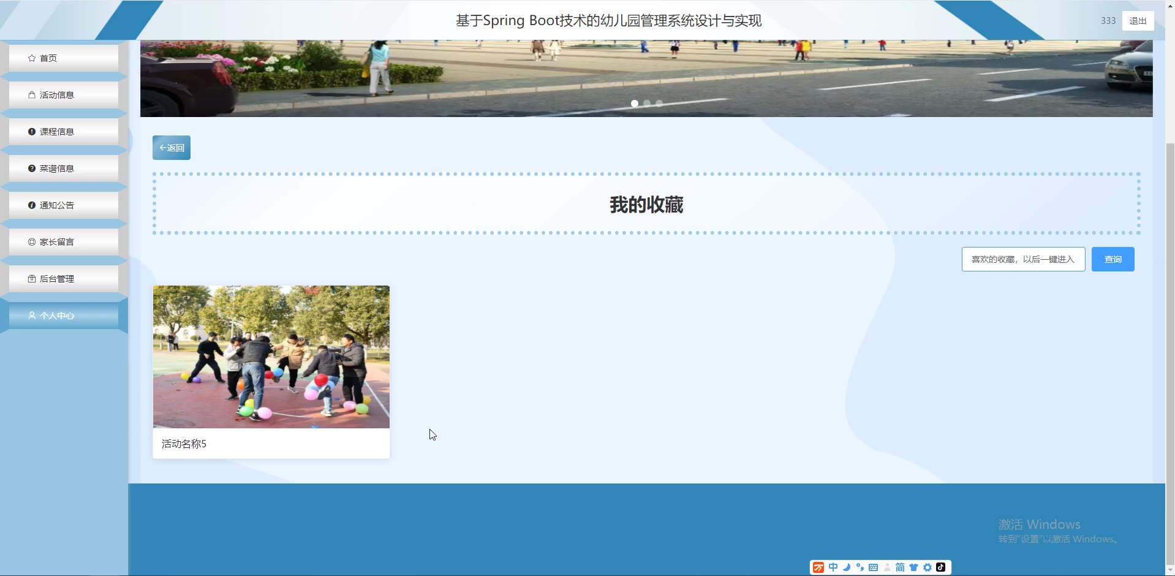Focus the 喜欢的收藏 search input field
This screenshot has height=576, width=1175.
pos(1024,259)
